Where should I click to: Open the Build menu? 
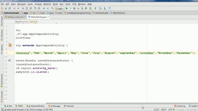point(55,4)
